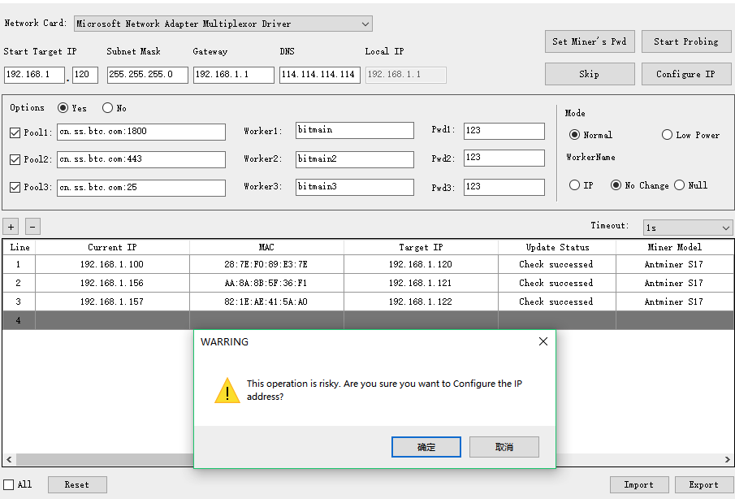Uncheck the Pool1 checkbox
This screenshot has width=735, height=499.
(15, 132)
